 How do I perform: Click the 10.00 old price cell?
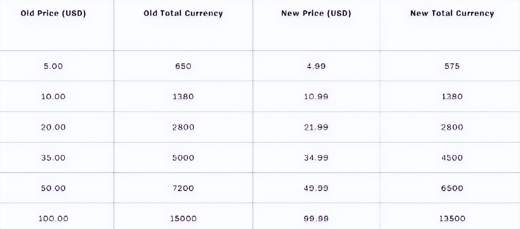tap(53, 97)
